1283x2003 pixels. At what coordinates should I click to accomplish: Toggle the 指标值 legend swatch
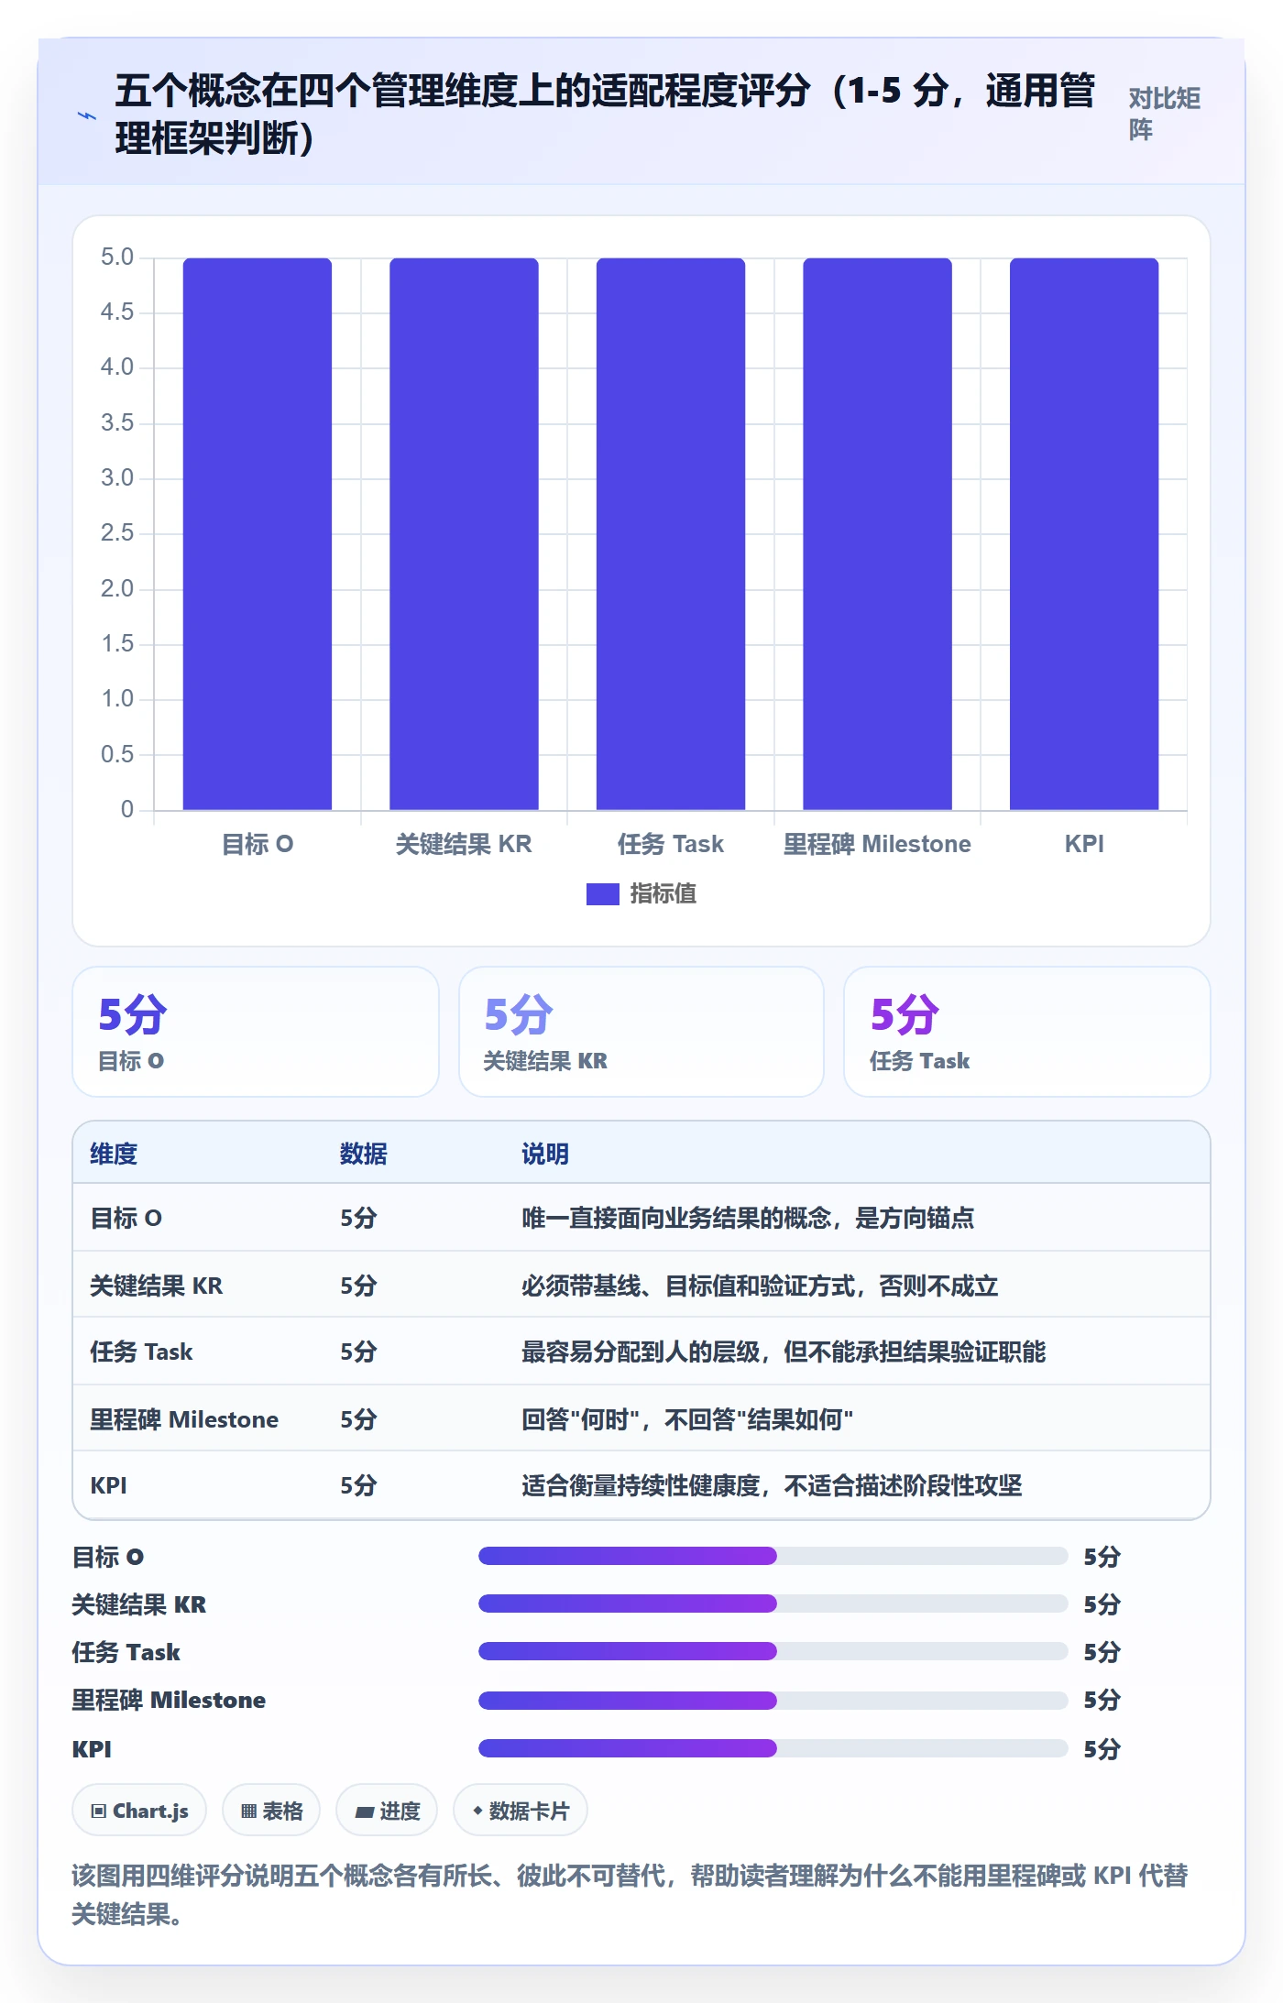pos(602,893)
